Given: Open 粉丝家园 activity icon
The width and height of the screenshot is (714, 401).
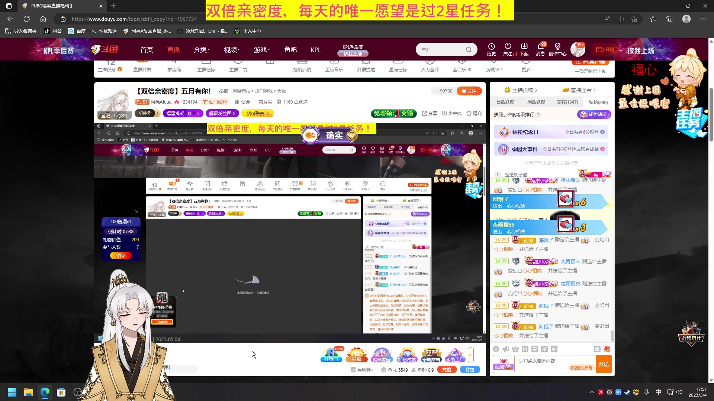Looking at the screenshot, I should click(382, 355).
